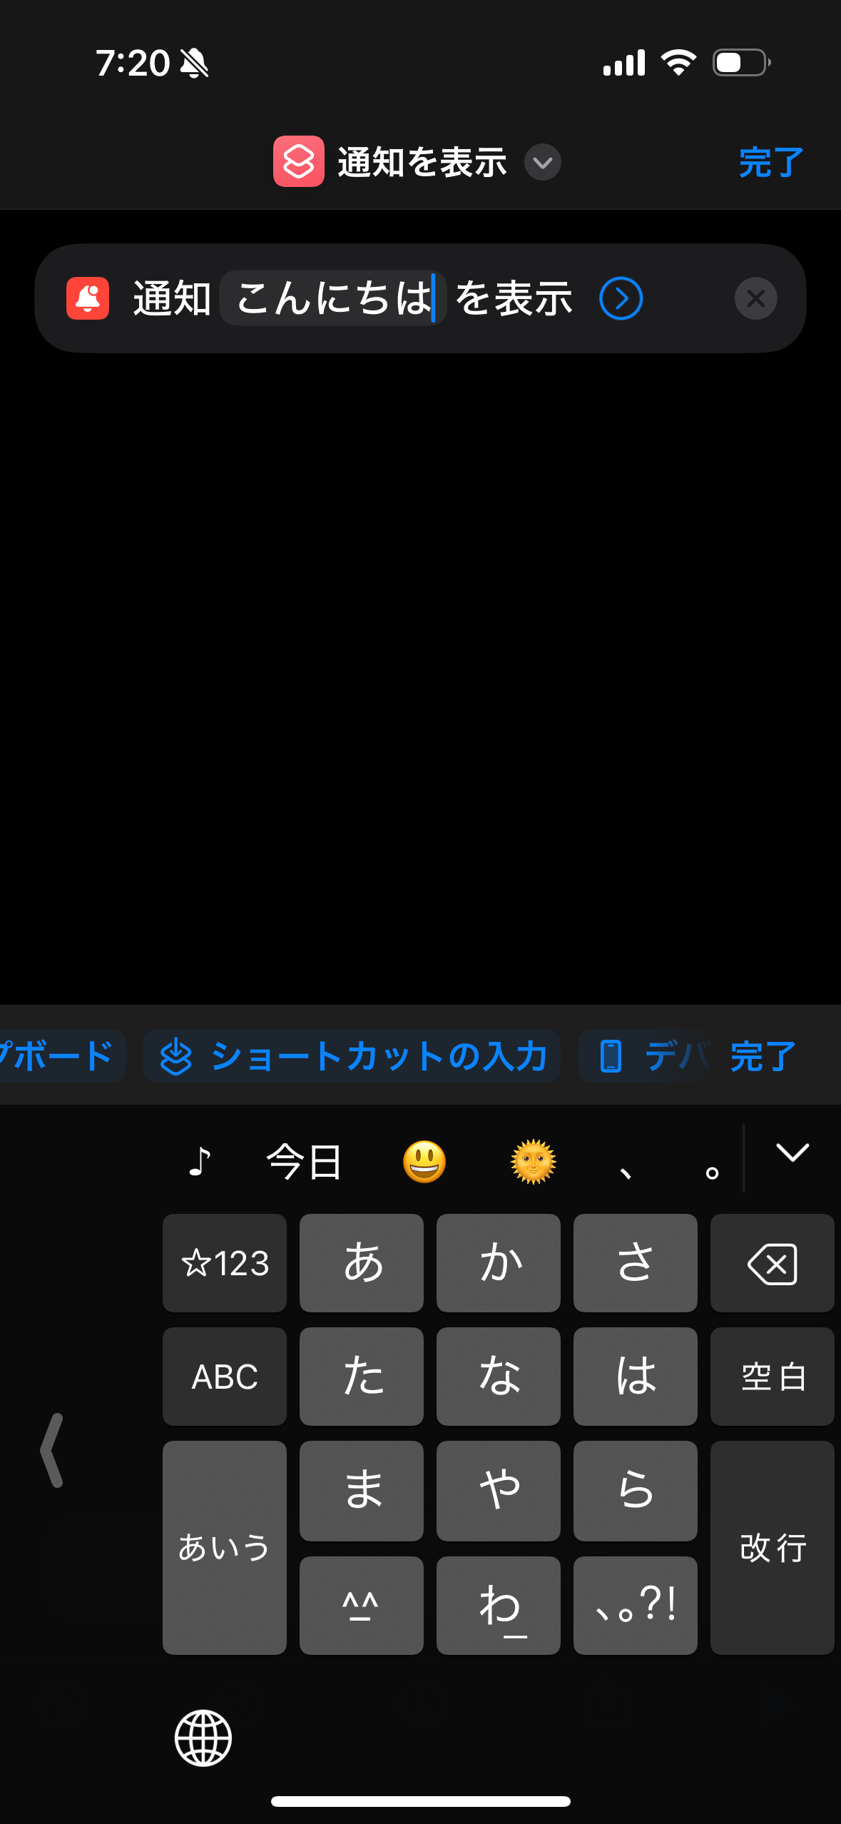Tap the backspace delete key

pyautogui.click(x=772, y=1263)
